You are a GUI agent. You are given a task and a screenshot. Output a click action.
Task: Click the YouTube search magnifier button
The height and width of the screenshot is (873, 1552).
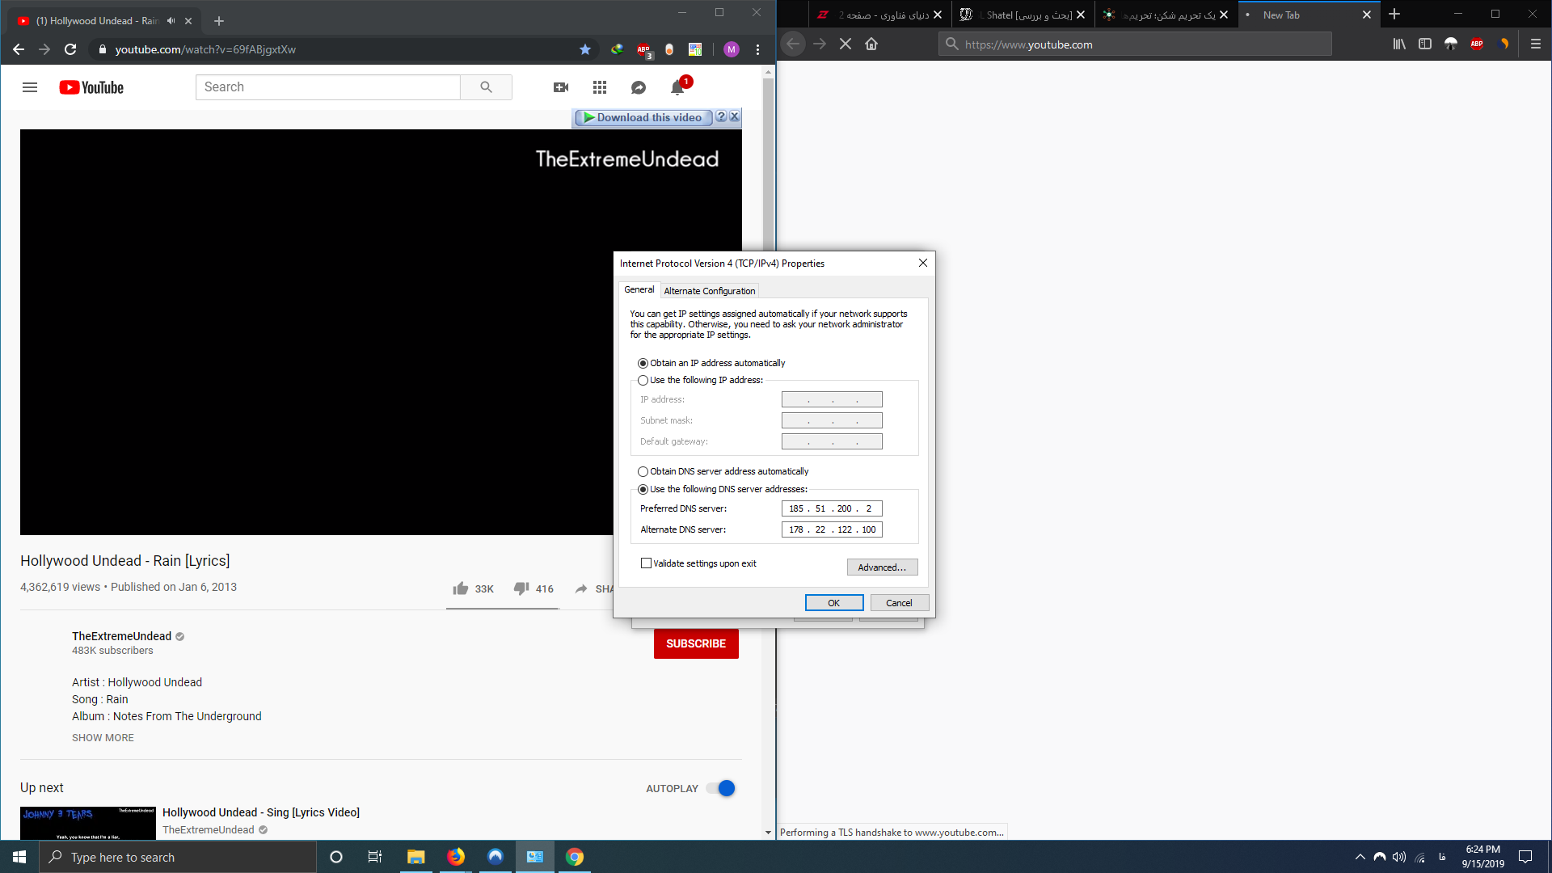coord(486,87)
